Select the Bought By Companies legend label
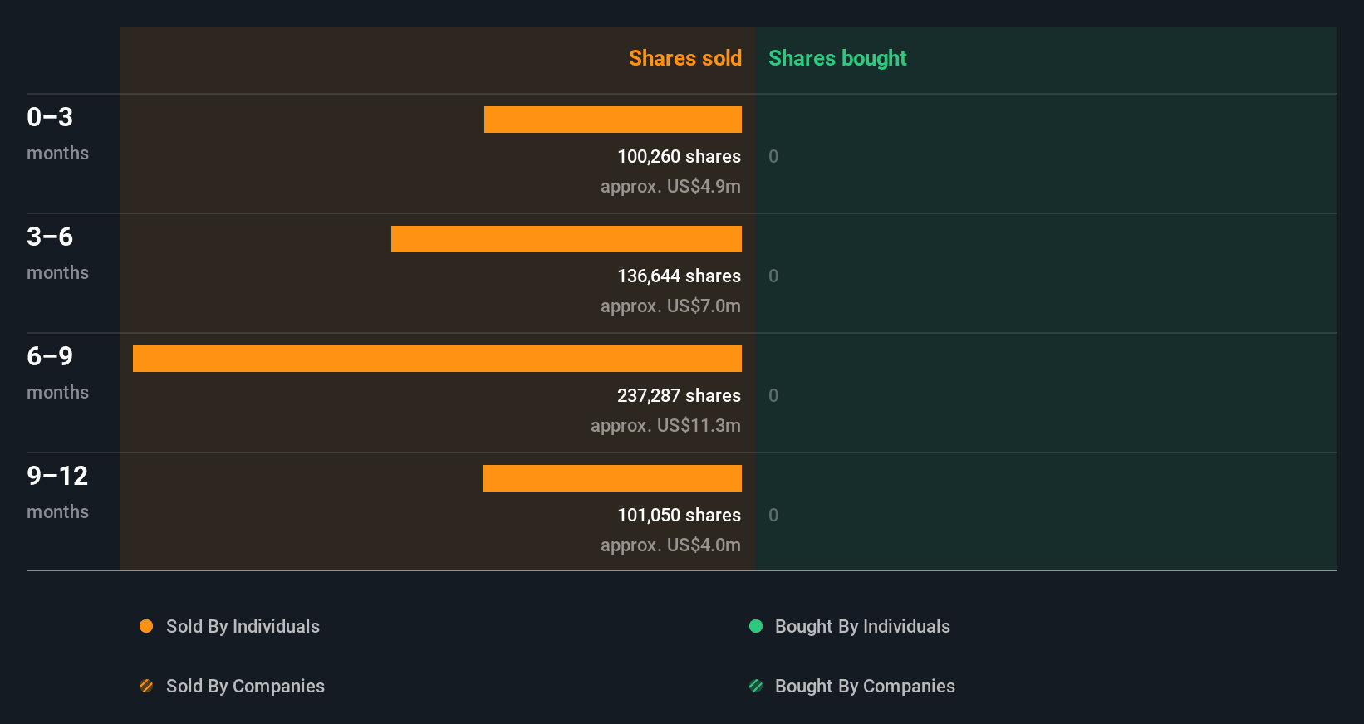The image size is (1364, 724). coord(865,686)
